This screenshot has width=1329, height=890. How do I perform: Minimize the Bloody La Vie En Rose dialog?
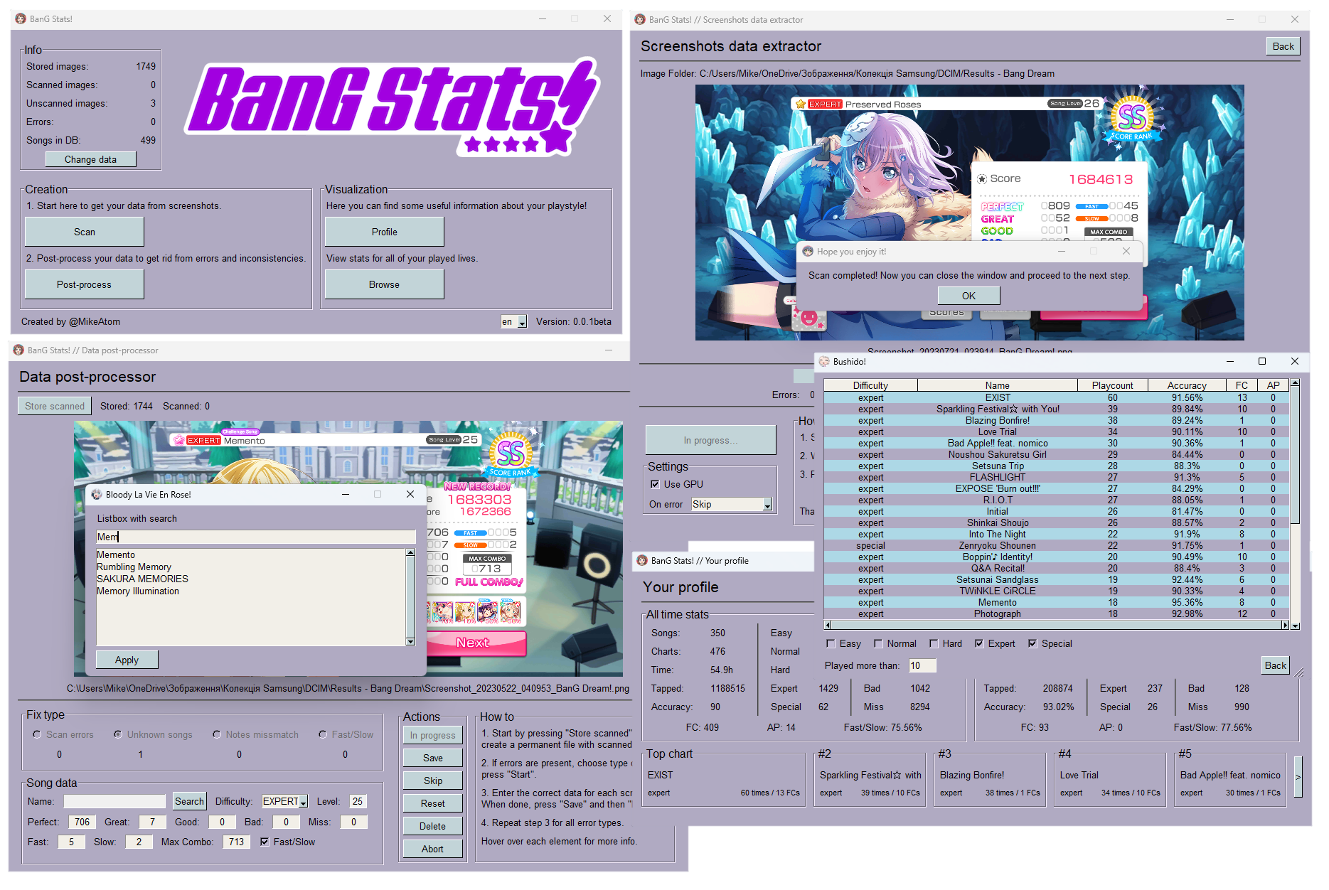(346, 495)
